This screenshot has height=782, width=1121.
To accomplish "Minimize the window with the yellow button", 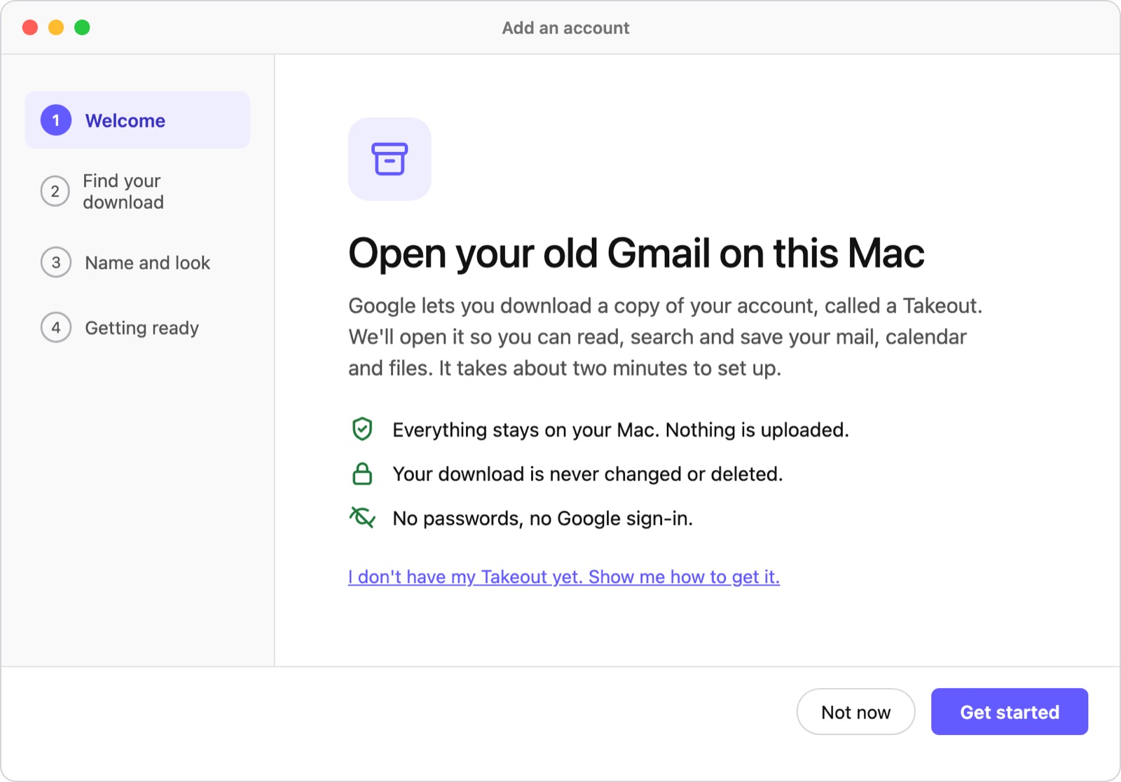I will (x=56, y=27).
